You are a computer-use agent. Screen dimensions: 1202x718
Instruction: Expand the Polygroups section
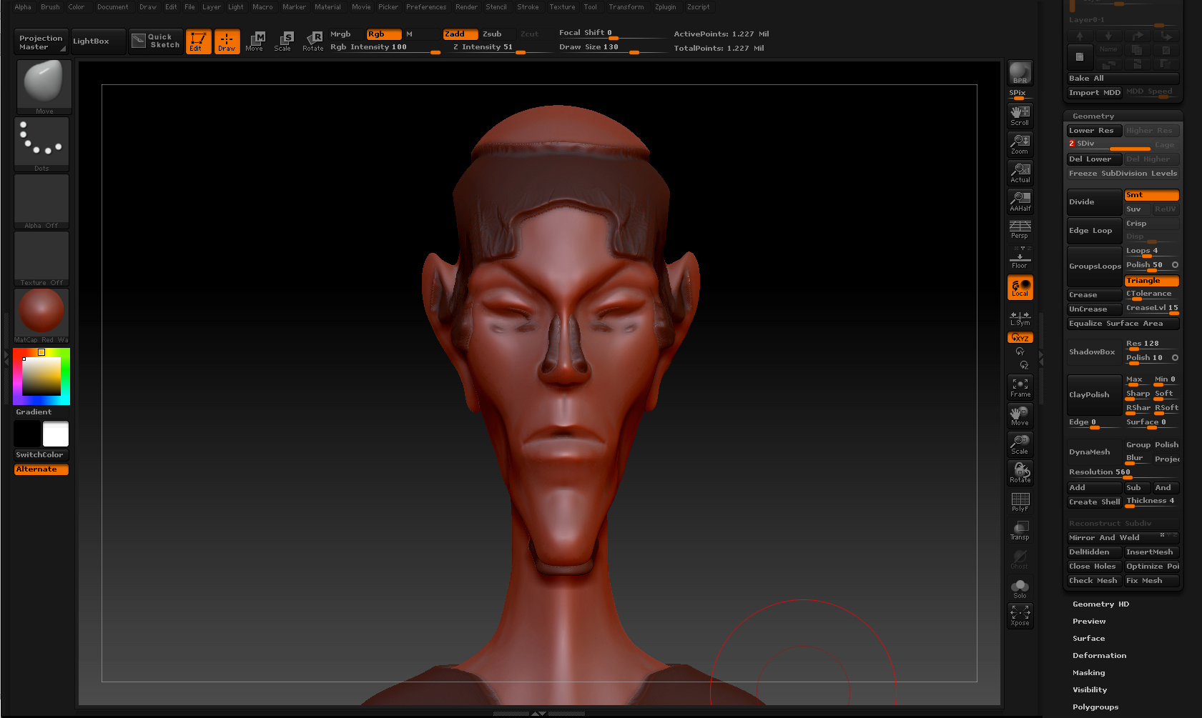(1095, 707)
